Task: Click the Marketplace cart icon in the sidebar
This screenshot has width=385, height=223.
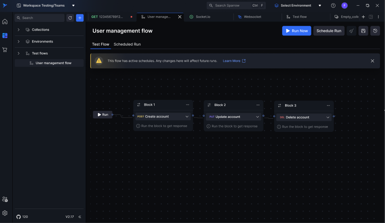Action: pyautogui.click(x=5, y=50)
